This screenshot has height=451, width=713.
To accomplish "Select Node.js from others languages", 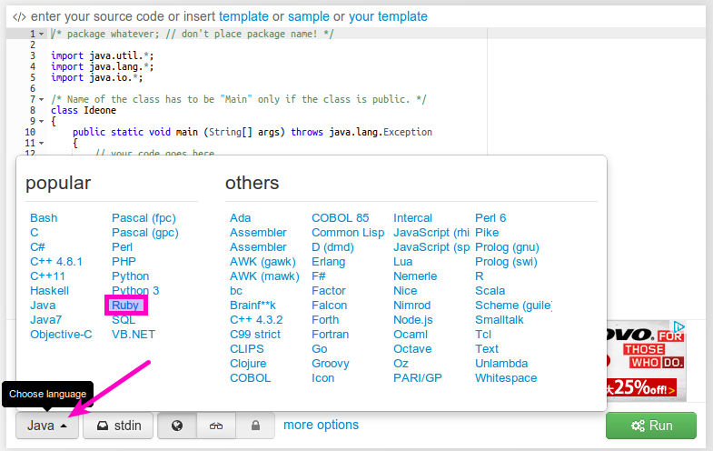I will pos(414,320).
